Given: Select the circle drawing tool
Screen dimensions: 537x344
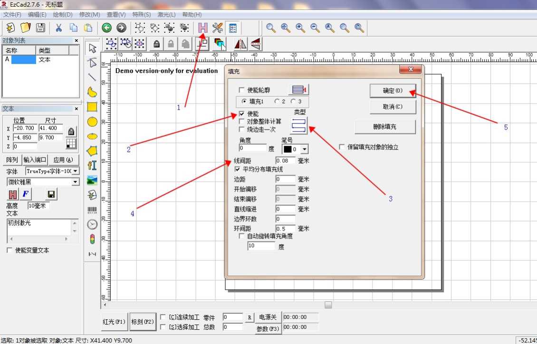Looking at the screenshot, I should click(x=92, y=122).
